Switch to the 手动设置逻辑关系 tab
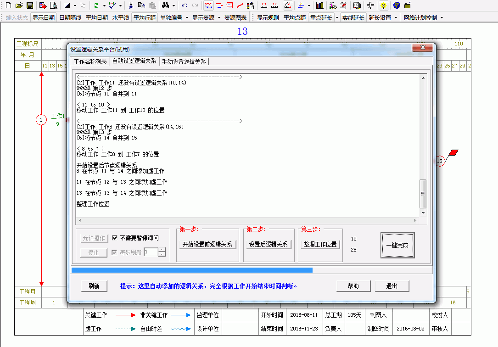 (184, 62)
